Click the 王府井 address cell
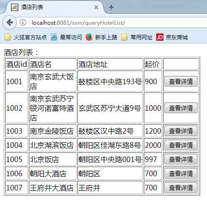Screen dimensions: 207x200 coord(110,188)
